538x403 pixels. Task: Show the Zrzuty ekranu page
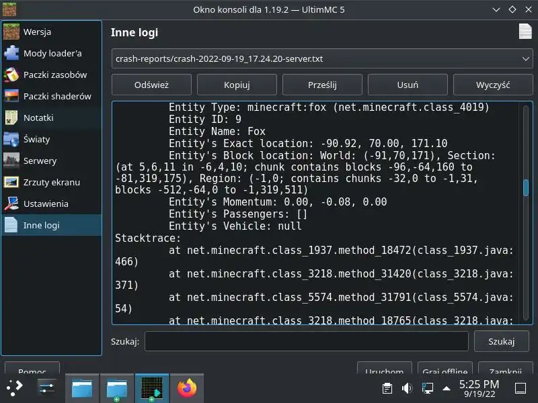click(52, 182)
